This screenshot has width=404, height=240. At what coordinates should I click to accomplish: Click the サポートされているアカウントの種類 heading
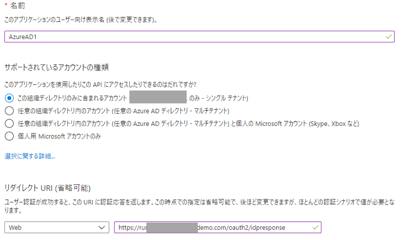click(x=57, y=67)
